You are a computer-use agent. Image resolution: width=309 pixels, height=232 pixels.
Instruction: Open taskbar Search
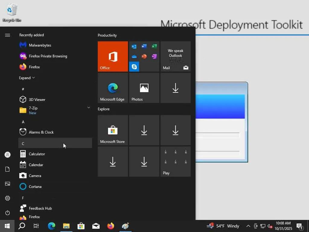tap(22, 226)
